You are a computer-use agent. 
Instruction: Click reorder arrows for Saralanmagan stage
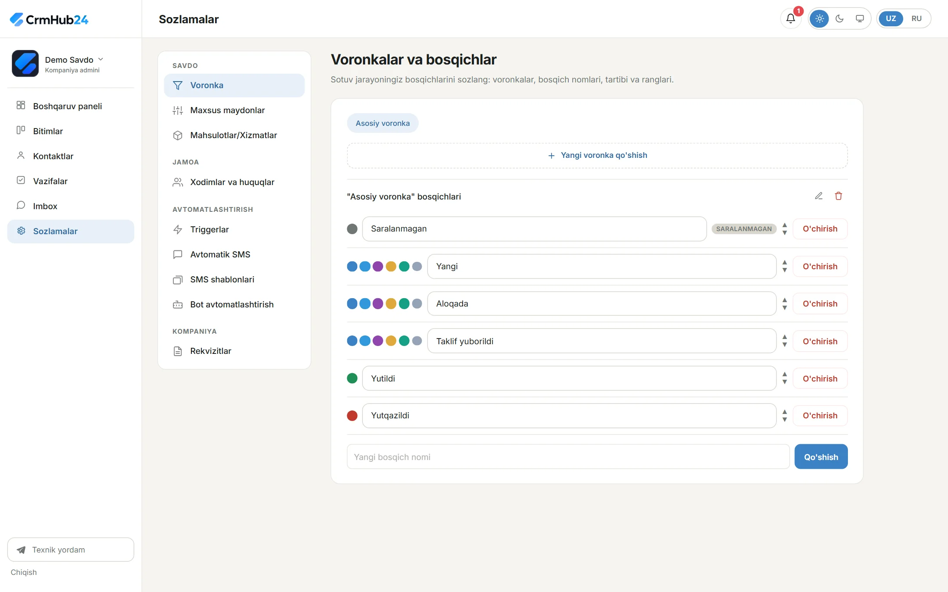[x=785, y=229]
